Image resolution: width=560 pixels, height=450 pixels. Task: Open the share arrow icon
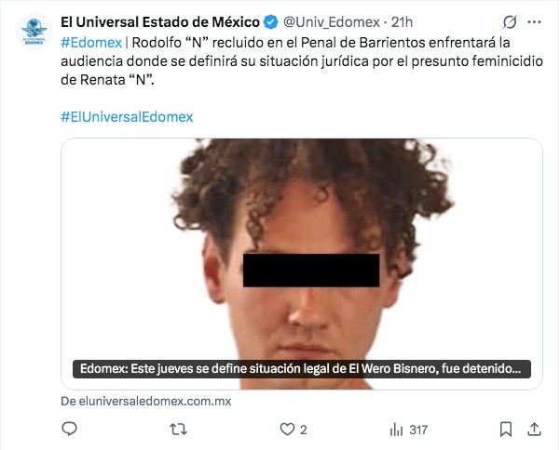pos(534,429)
